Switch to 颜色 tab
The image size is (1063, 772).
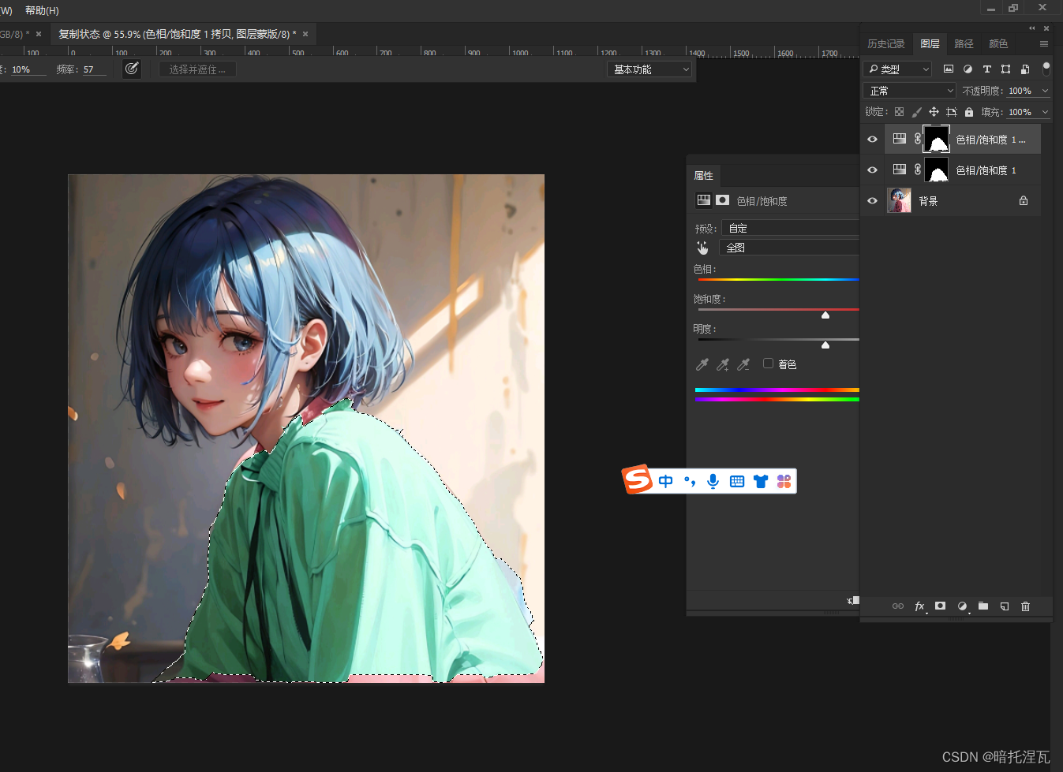coord(998,44)
